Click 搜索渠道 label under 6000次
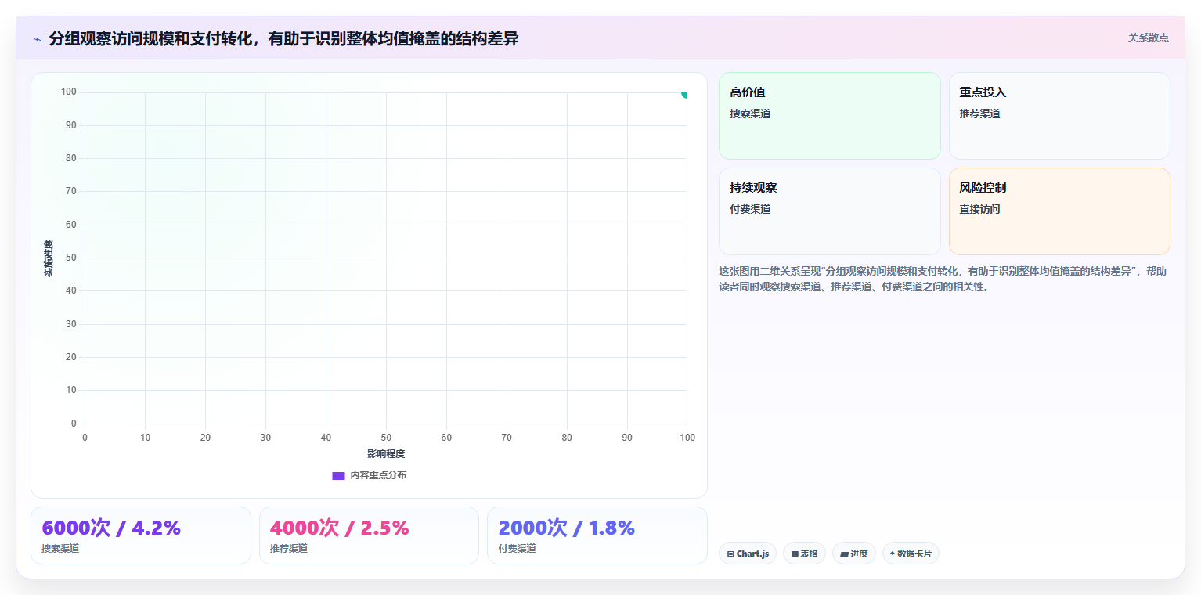 60,548
